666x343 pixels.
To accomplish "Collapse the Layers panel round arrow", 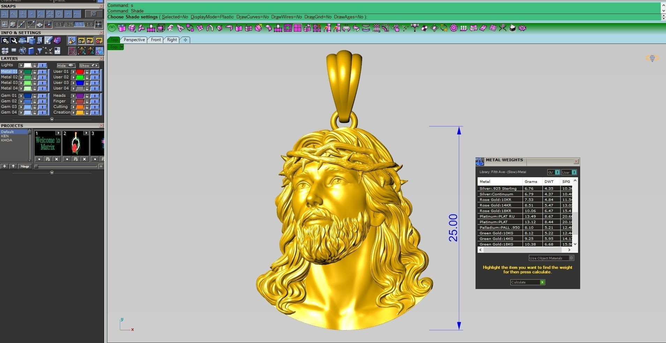I will click(52, 119).
